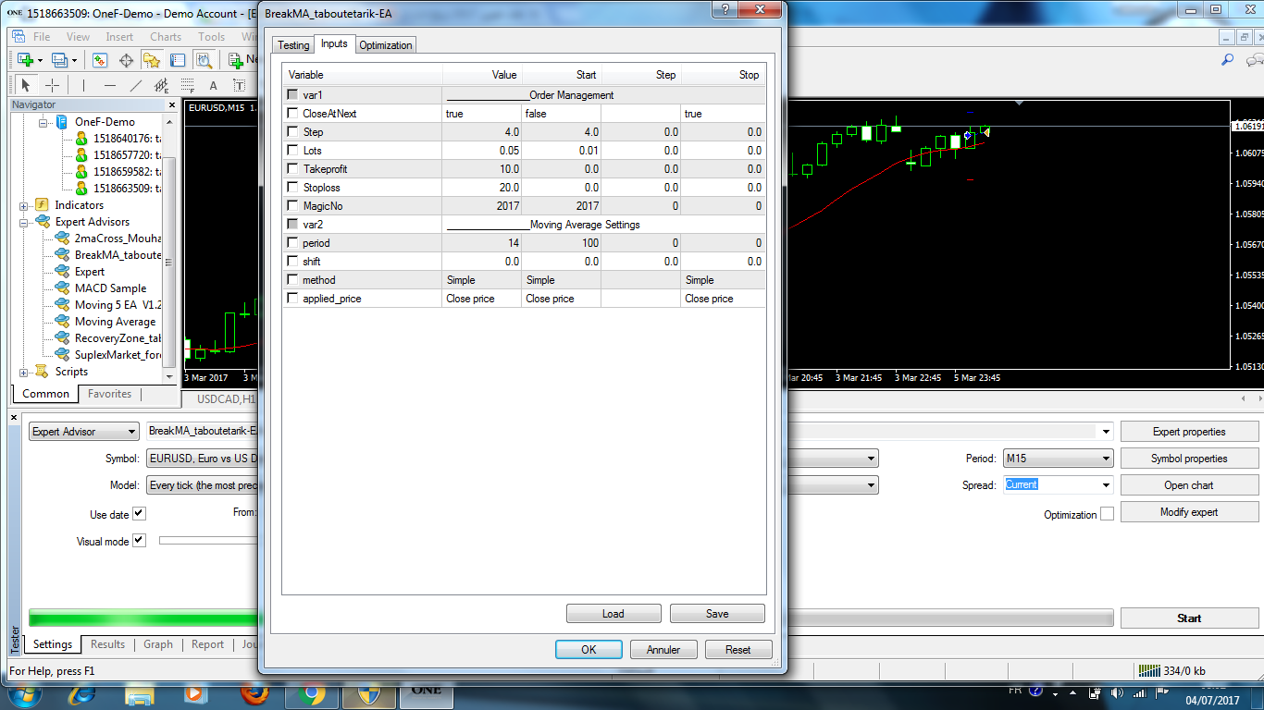Enable the Takeprofit optimization checkbox
The width and height of the screenshot is (1264, 710).
pyautogui.click(x=293, y=169)
